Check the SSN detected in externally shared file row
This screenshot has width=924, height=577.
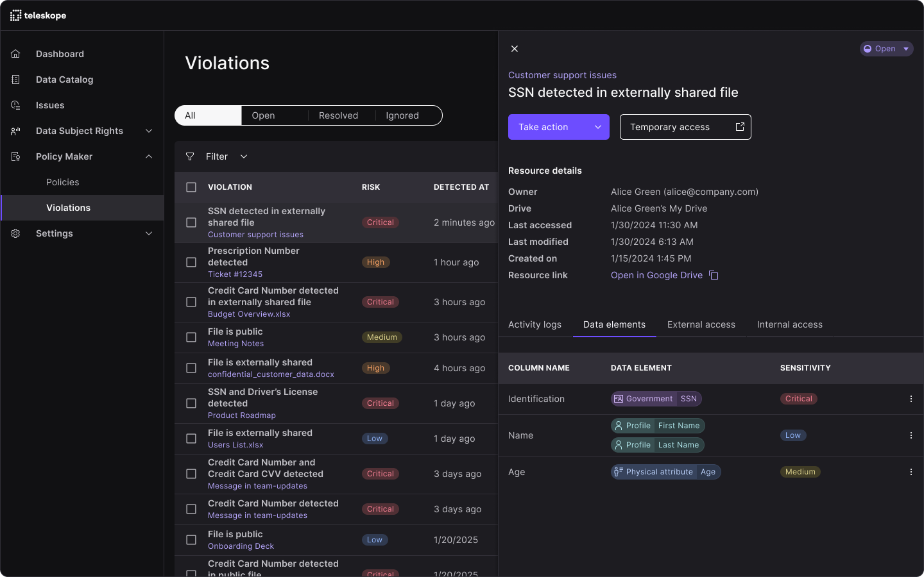point(191,222)
